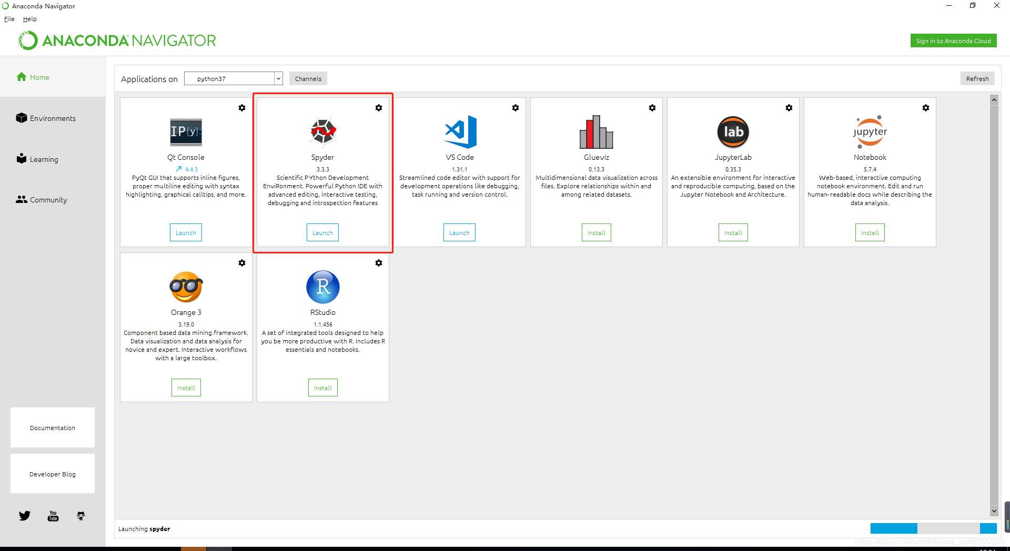Click scrollbar up arrow in applications pane
This screenshot has width=1010, height=551.
pyautogui.click(x=994, y=100)
